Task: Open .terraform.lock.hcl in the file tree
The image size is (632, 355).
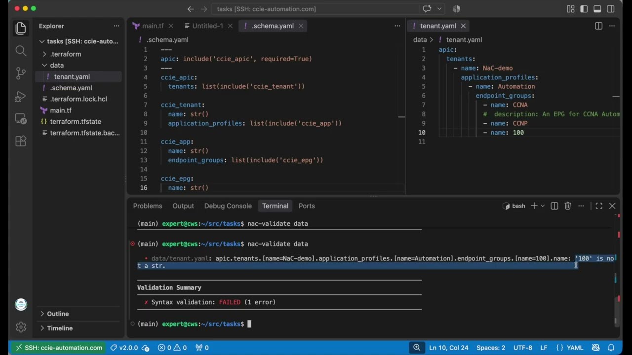Action: click(x=79, y=99)
